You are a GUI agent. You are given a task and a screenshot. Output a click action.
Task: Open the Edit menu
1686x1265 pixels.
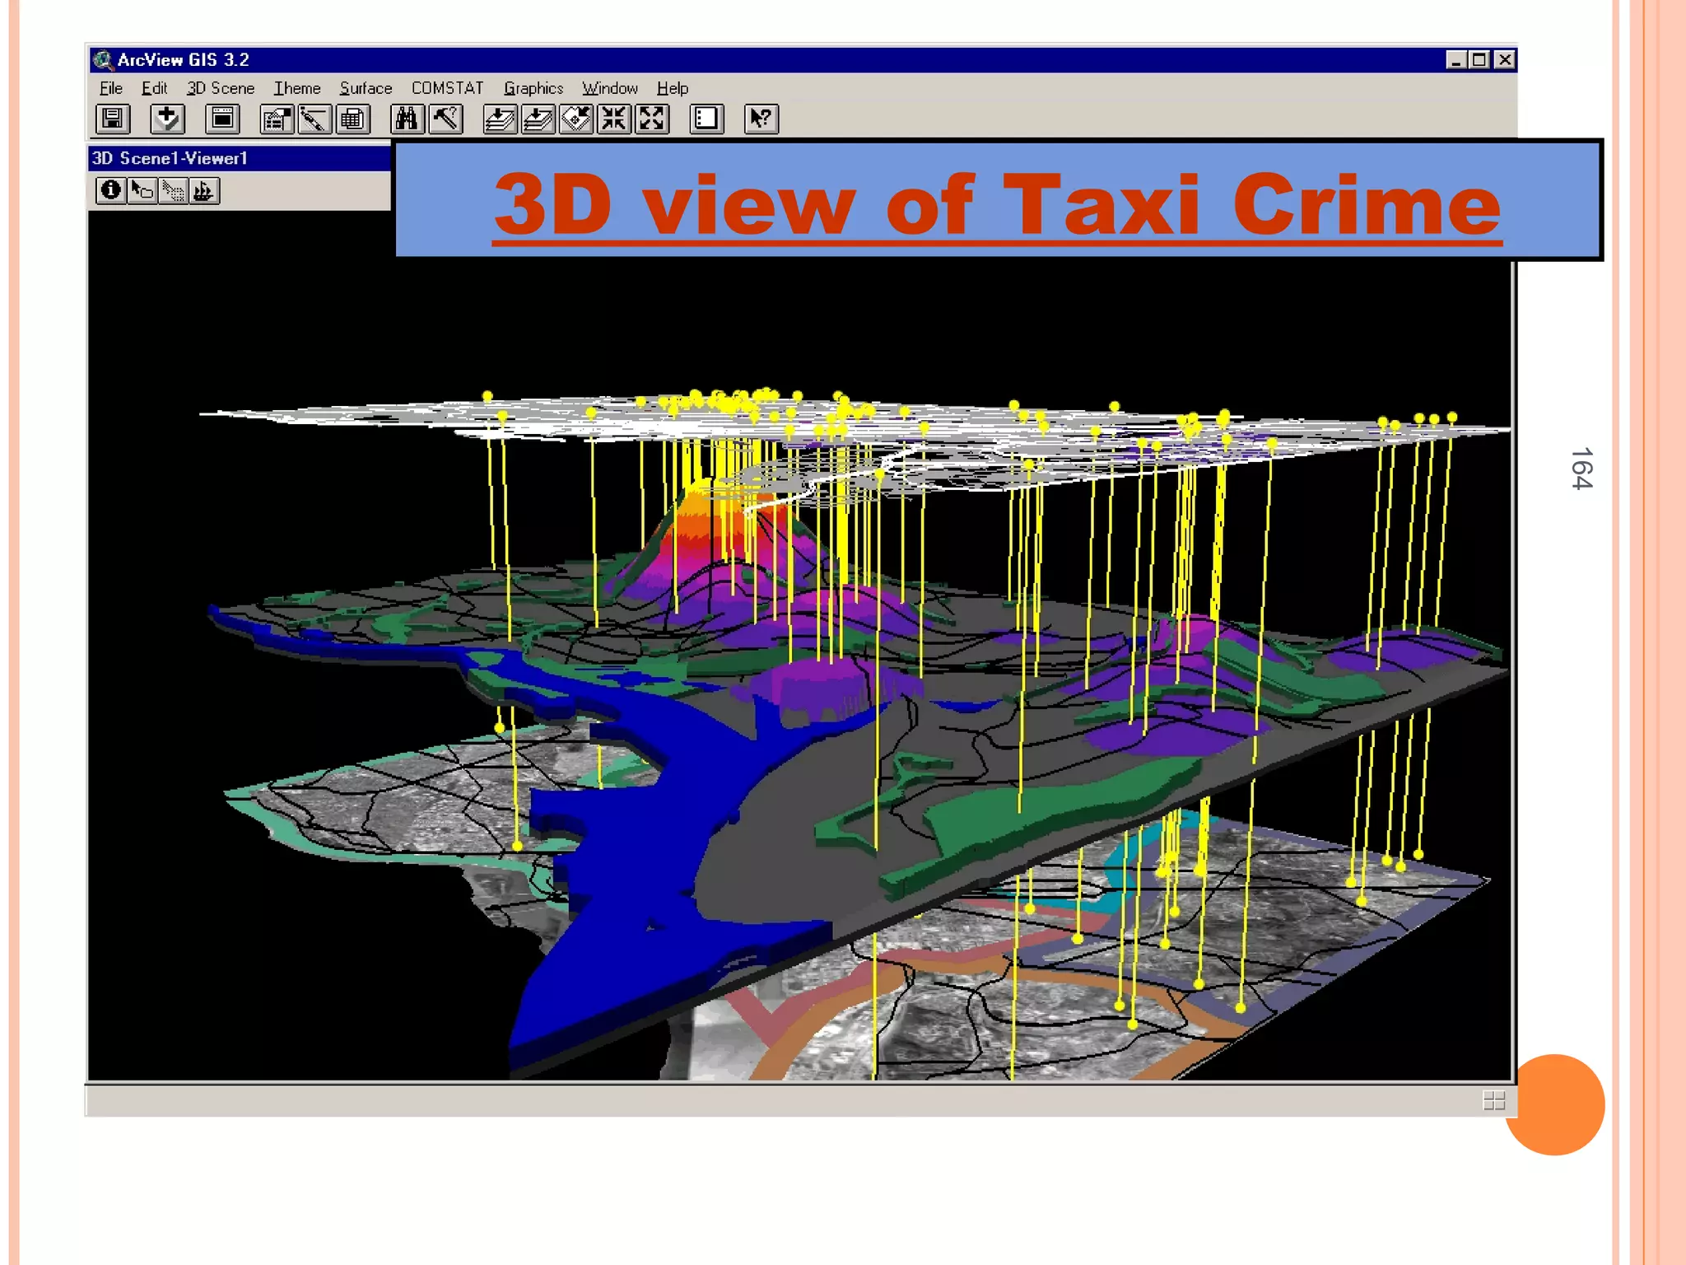[x=154, y=88]
